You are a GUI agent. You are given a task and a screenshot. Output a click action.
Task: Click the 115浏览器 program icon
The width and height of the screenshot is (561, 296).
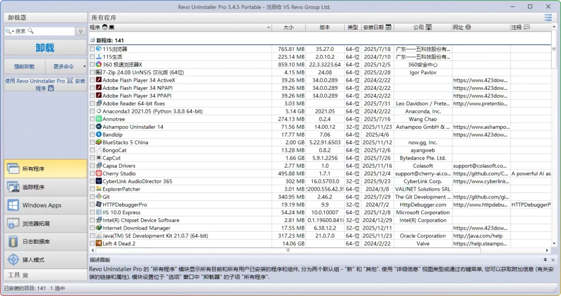click(99, 49)
